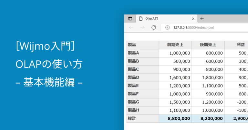
Task: Open a new browser tab
Action: pos(202,18)
